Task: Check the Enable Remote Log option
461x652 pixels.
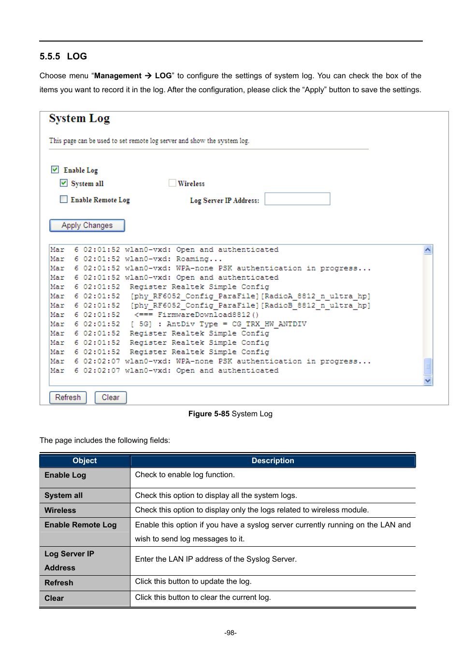Action: pyautogui.click(x=63, y=199)
